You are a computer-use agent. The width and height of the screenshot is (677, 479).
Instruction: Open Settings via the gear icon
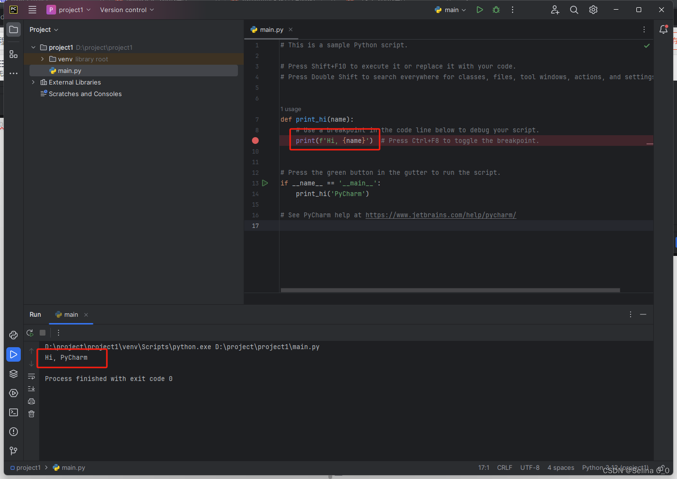pos(593,9)
